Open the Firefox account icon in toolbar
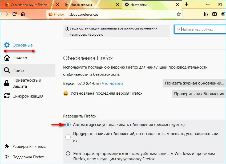This screenshot has height=164, width=226. pos(223,14)
